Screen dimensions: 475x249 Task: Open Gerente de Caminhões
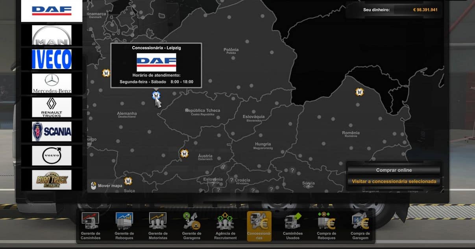coord(91,226)
